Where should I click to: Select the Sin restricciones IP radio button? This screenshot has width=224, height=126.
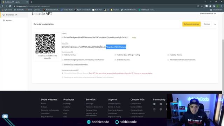63,73
